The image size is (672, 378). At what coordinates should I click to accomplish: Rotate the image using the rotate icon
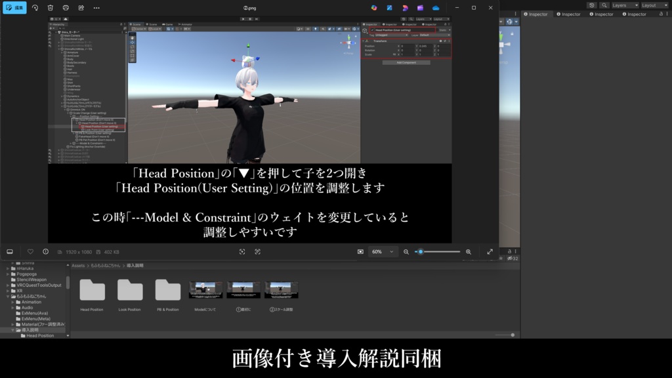pyautogui.click(x=35, y=8)
